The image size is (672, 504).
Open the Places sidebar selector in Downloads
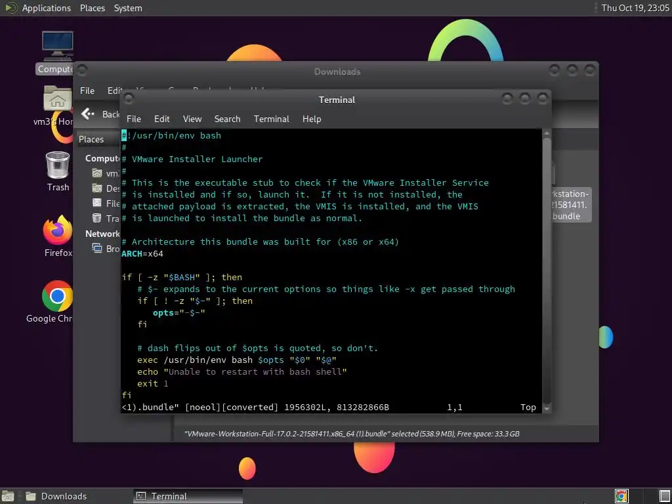tap(98, 139)
